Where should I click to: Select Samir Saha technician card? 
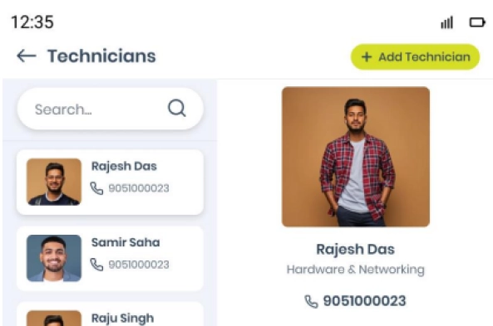[110, 258]
